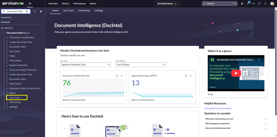277x137 pixels.
Task: Open Monitoring in the navigator tree
Action: (x=15, y=102)
